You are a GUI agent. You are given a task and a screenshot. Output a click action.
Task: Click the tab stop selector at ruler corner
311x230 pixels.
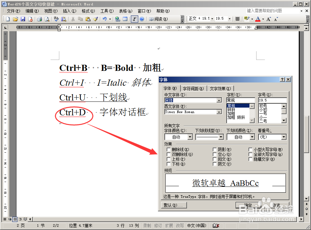coord(5,27)
